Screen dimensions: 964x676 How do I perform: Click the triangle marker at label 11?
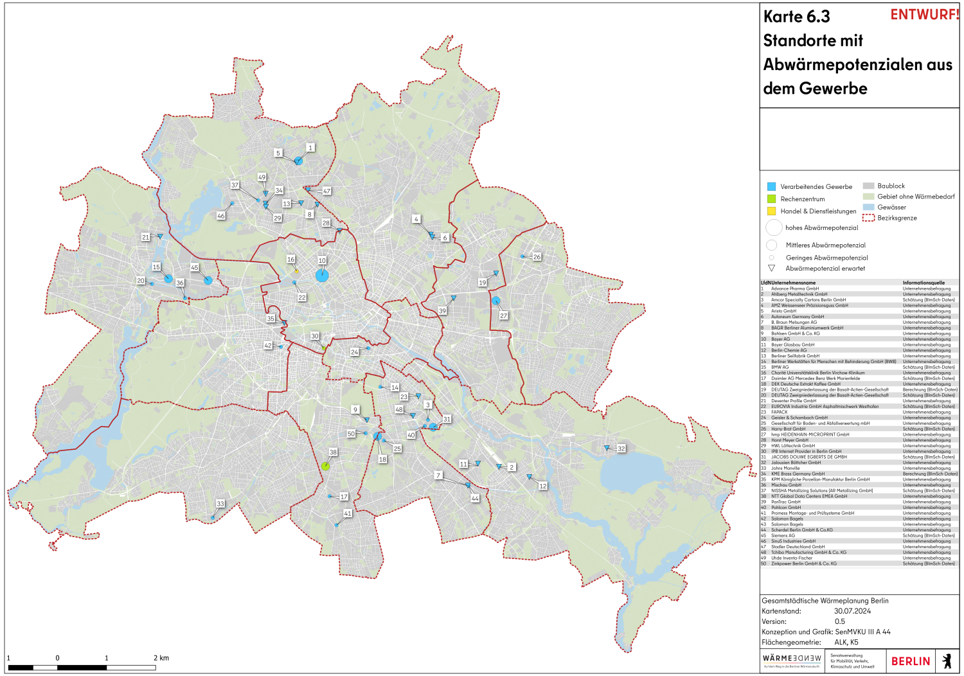(478, 463)
